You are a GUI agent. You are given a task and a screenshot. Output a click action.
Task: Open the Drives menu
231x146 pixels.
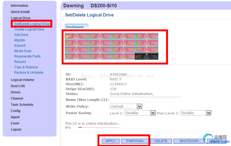tap(15, 92)
